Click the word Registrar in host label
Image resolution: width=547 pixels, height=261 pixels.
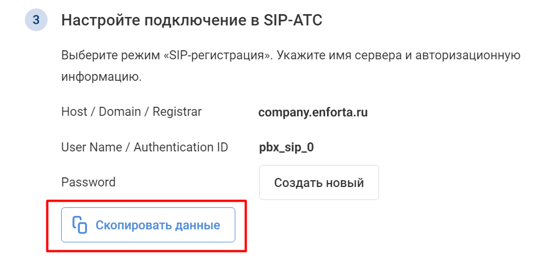coord(177,112)
